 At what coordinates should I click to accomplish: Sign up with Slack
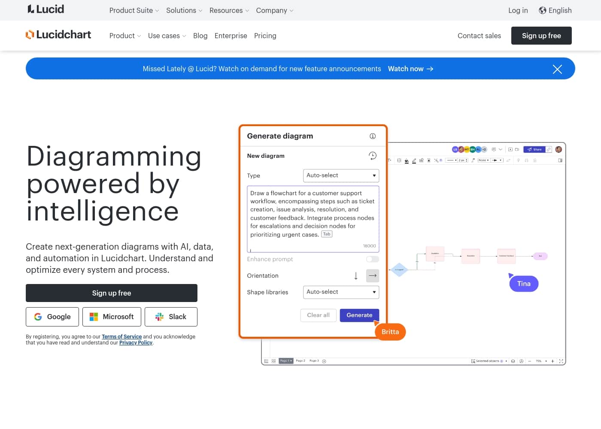pyautogui.click(x=171, y=317)
